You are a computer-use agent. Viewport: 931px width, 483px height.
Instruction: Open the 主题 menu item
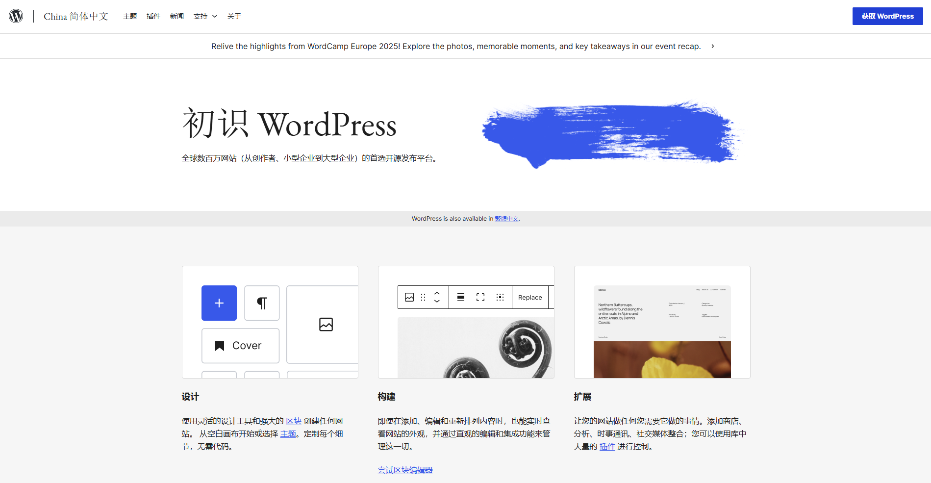pos(130,16)
